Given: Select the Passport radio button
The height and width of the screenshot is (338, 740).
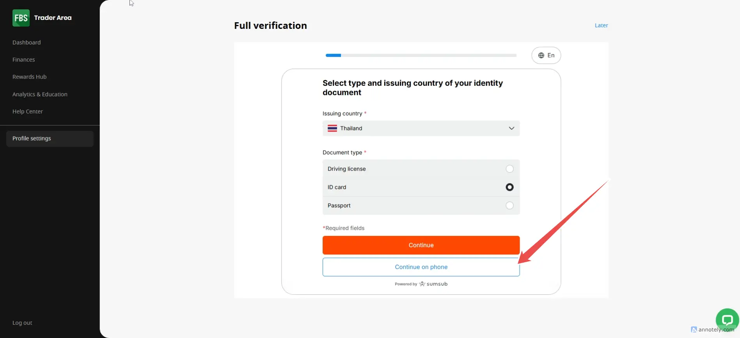Looking at the screenshot, I should (509, 206).
